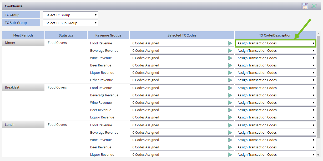Viewport: 323px width, 161px height.
Task: Click Dinner Beverage Revenue codes assigned field
Action: (x=179, y=51)
